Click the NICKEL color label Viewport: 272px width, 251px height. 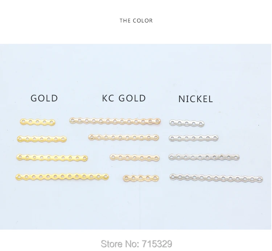pyautogui.click(x=195, y=99)
